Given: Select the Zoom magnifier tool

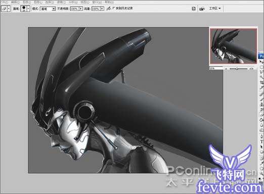Looking at the screenshot, I should [261, 173].
